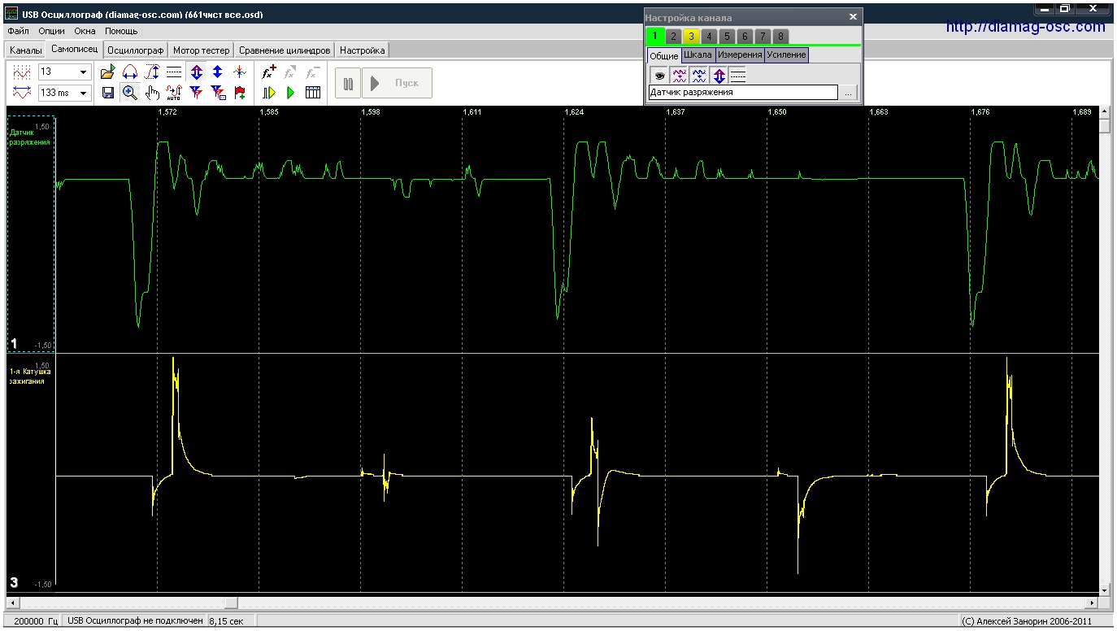Select the magnifier zoom tool
Image resolution: width=1117 pixels, height=631 pixels.
pos(129,93)
